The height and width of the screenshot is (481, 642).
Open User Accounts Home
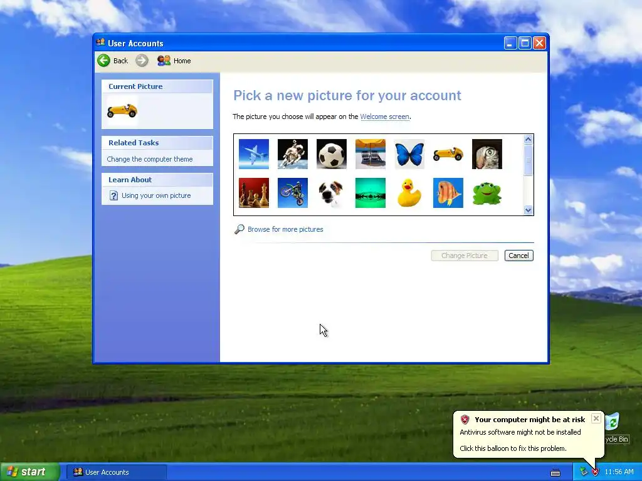tap(174, 61)
